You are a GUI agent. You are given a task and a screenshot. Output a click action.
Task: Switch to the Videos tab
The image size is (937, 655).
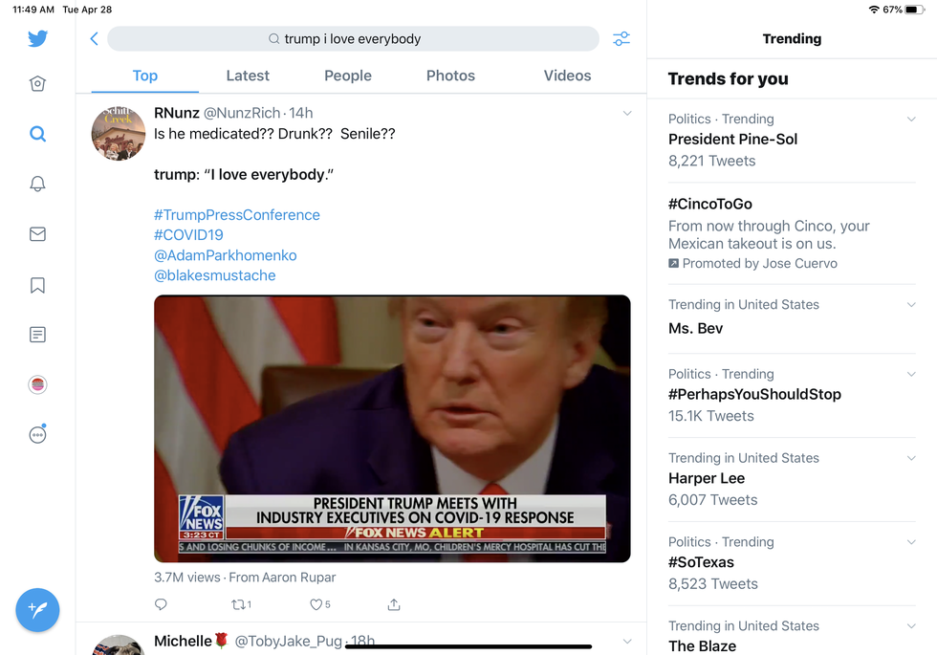coord(567,76)
